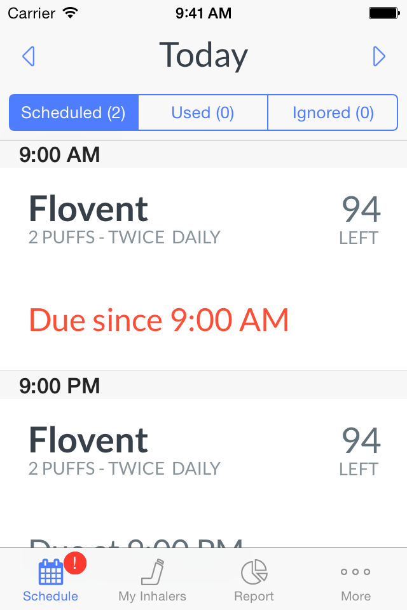Screen dimensions: 407x610
Task: Tap the 9:00 PM section header
Action: [x=203, y=385]
